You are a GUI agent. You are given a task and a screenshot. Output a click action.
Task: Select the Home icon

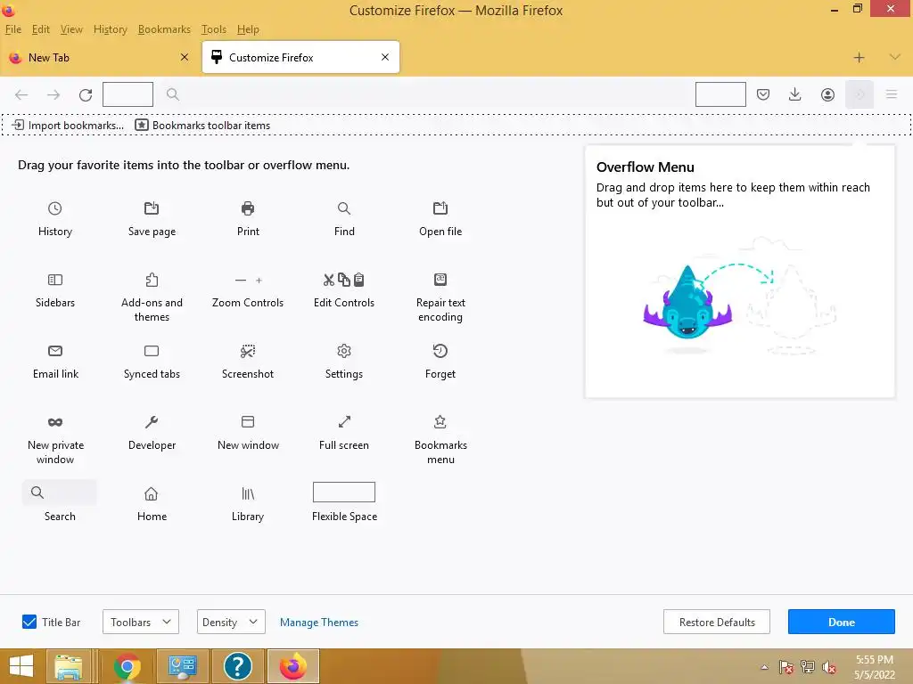(x=152, y=493)
